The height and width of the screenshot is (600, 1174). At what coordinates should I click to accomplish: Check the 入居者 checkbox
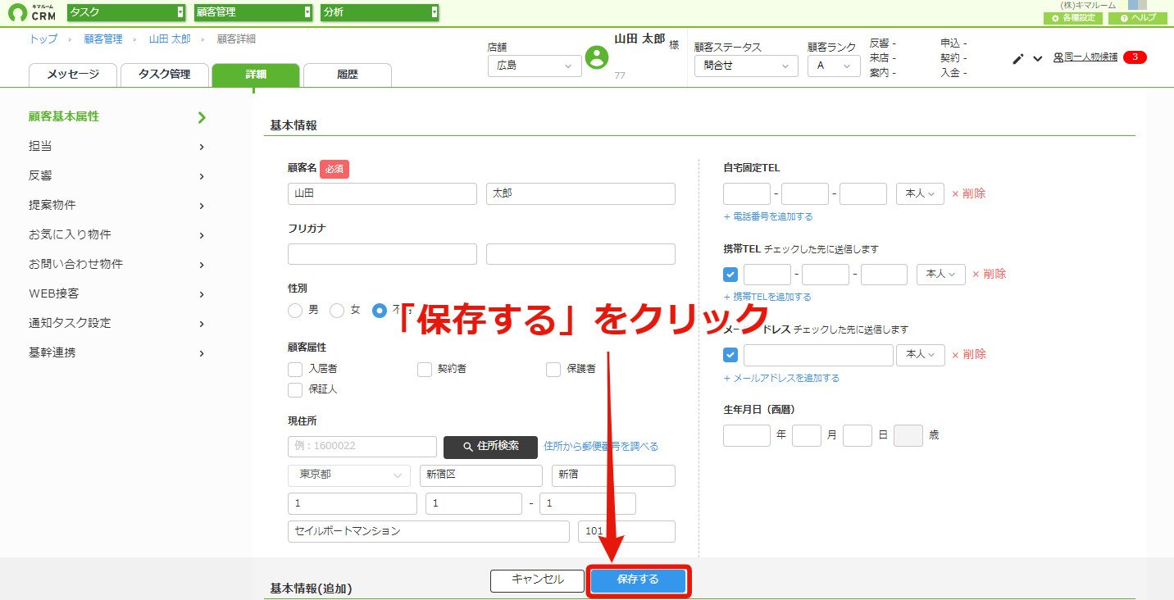[x=295, y=370]
